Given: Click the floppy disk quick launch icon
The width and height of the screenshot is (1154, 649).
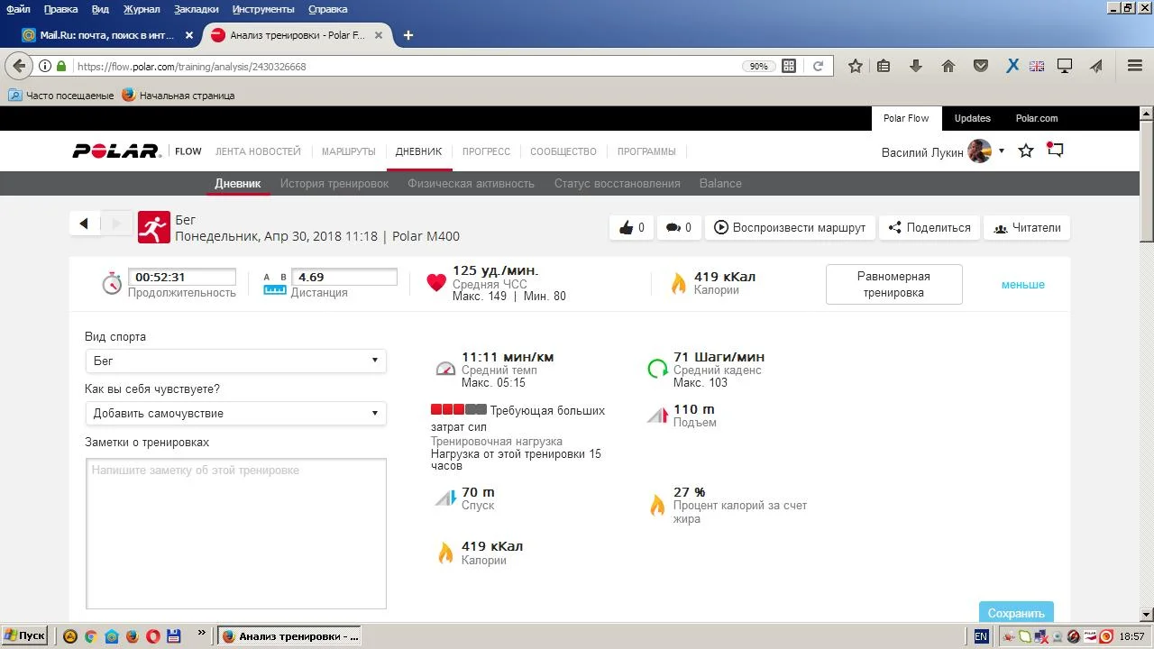Looking at the screenshot, I should tap(174, 636).
